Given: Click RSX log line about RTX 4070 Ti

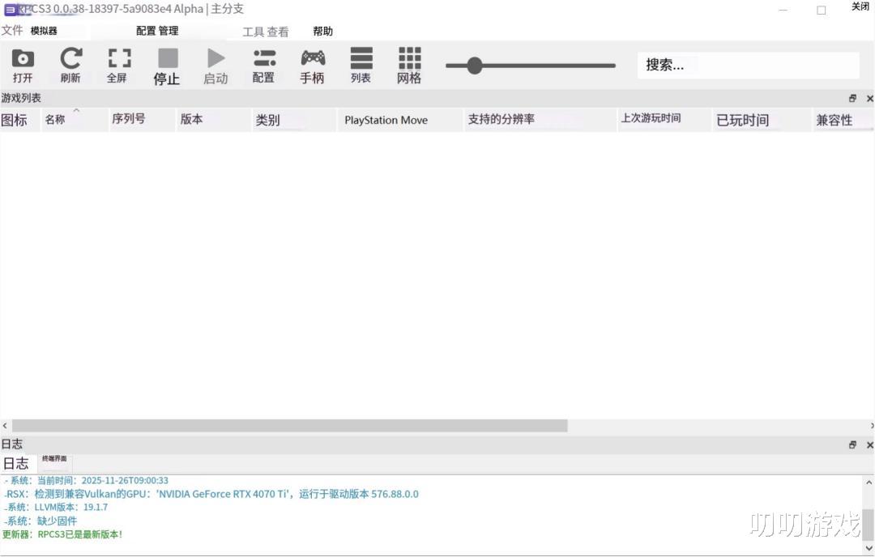Looking at the screenshot, I should (x=211, y=493).
